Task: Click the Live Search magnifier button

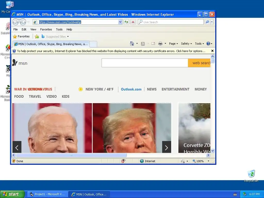Action: click(208, 22)
